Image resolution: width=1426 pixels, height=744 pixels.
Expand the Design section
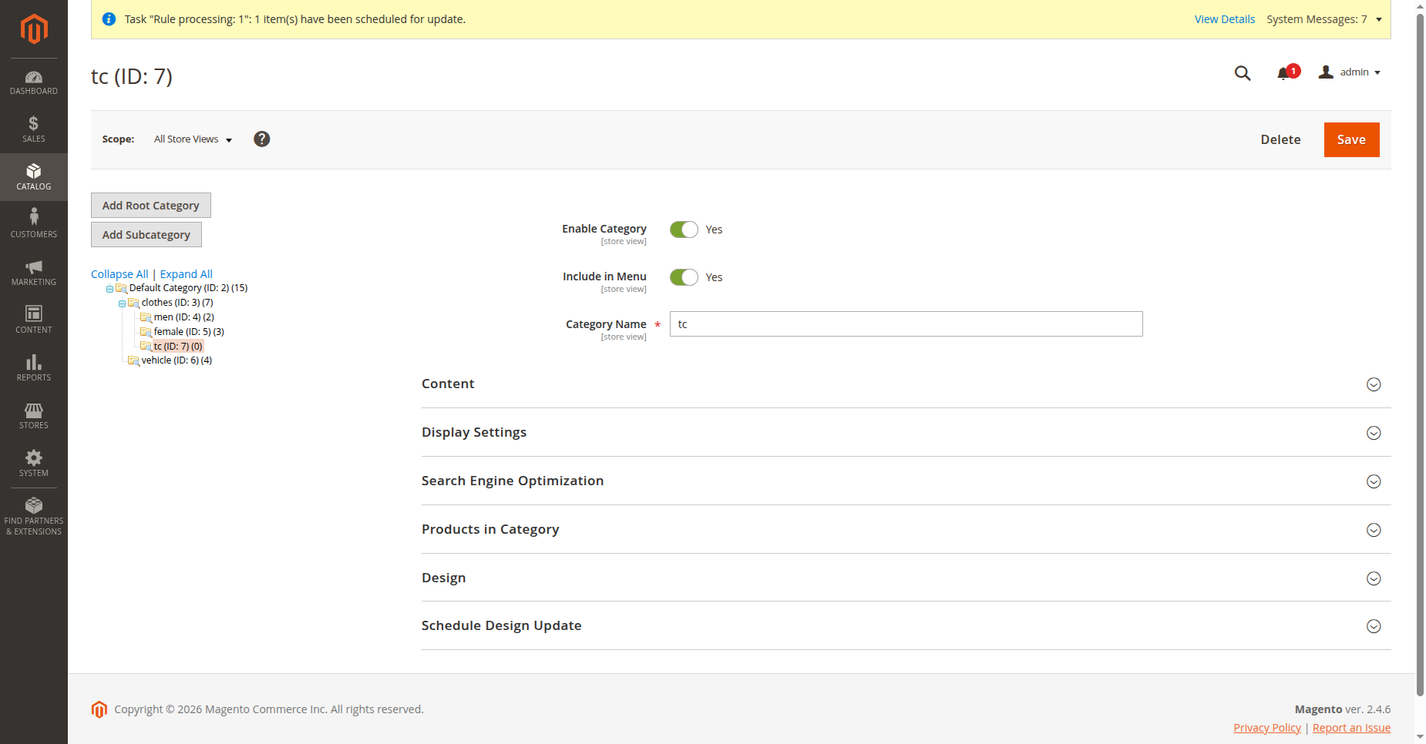pos(906,578)
